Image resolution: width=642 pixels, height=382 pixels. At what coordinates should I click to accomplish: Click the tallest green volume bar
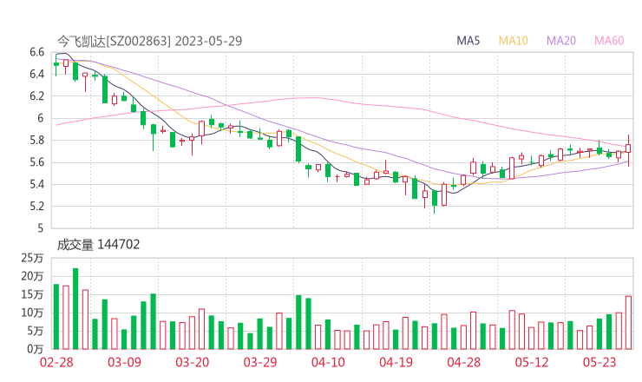pyautogui.click(x=75, y=308)
